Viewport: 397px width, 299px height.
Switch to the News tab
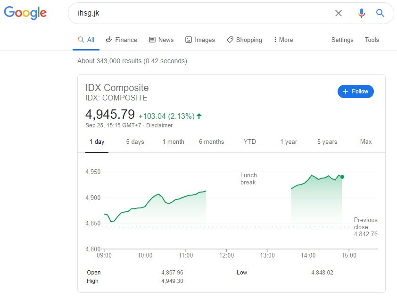pos(161,40)
